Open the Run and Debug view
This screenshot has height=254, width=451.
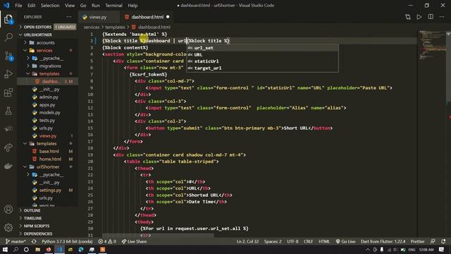coord(8,74)
